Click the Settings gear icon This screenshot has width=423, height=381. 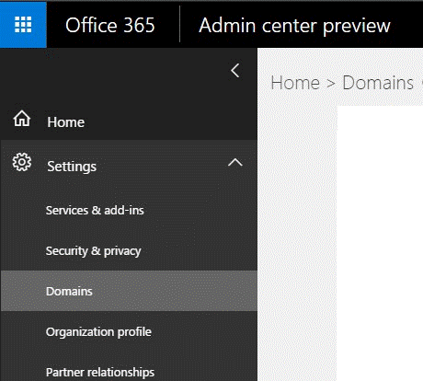click(22, 162)
